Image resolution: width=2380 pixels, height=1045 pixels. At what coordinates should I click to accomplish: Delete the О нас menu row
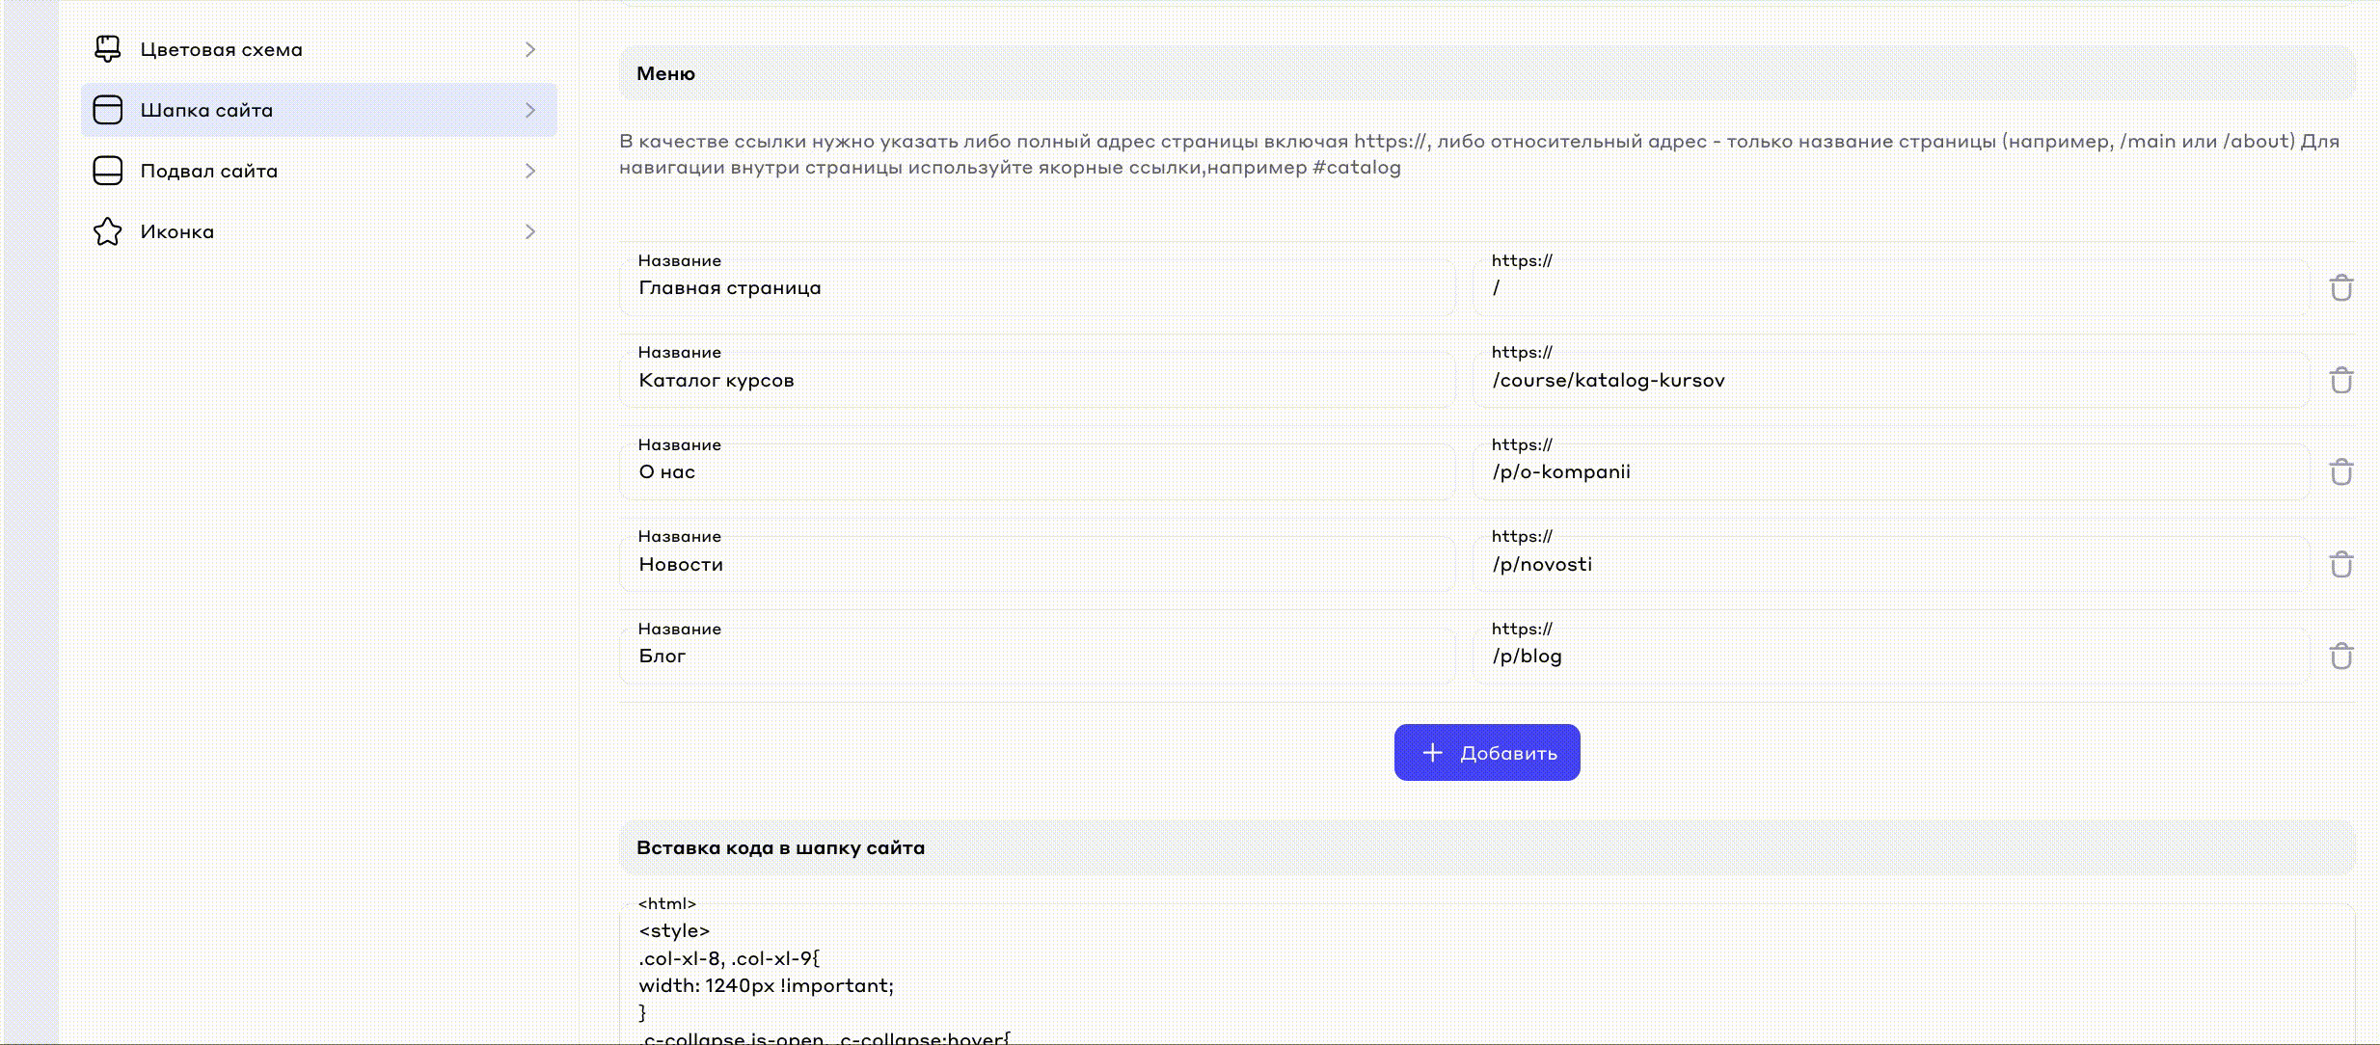click(2340, 472)
